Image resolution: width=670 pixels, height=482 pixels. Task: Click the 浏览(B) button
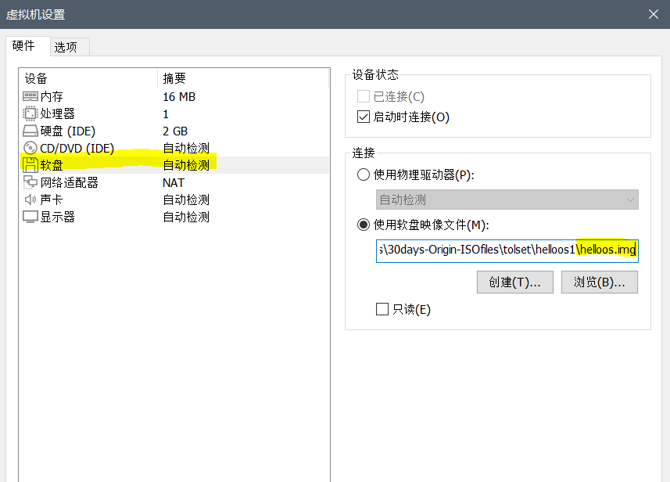pyautogui.click(x=600, y=282)
